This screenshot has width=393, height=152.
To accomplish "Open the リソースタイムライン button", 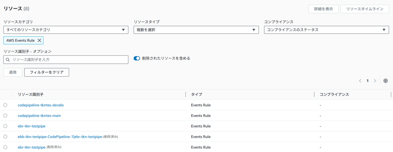I will pos(365,9).
